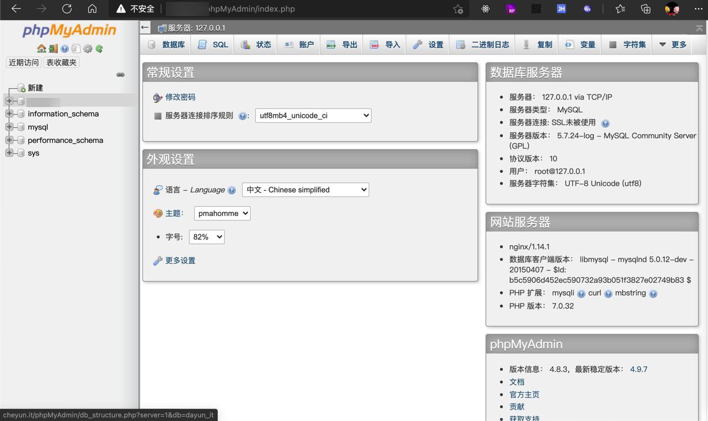Open navigation panel settings gear icon

pos(88,49)
